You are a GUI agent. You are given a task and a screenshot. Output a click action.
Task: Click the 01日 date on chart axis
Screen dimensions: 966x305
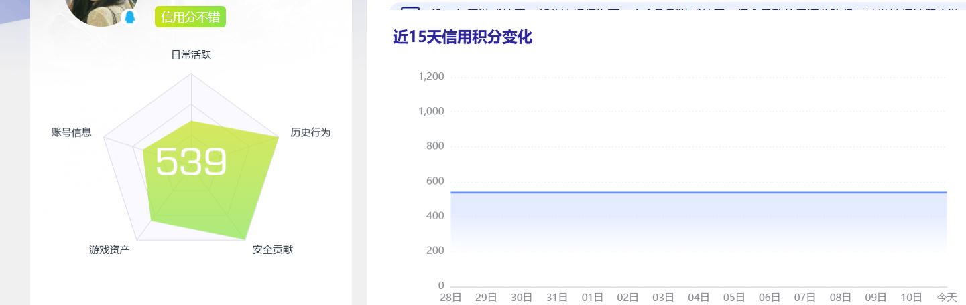(x=592, y=297)
